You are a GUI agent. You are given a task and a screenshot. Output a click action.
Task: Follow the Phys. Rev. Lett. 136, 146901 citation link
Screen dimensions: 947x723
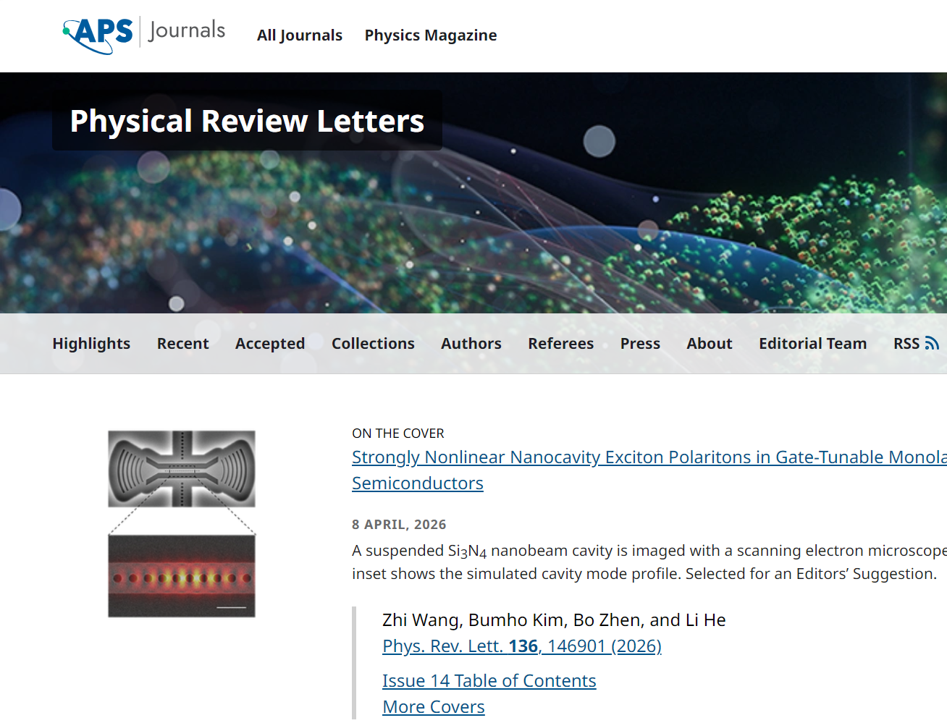point(522,646)
